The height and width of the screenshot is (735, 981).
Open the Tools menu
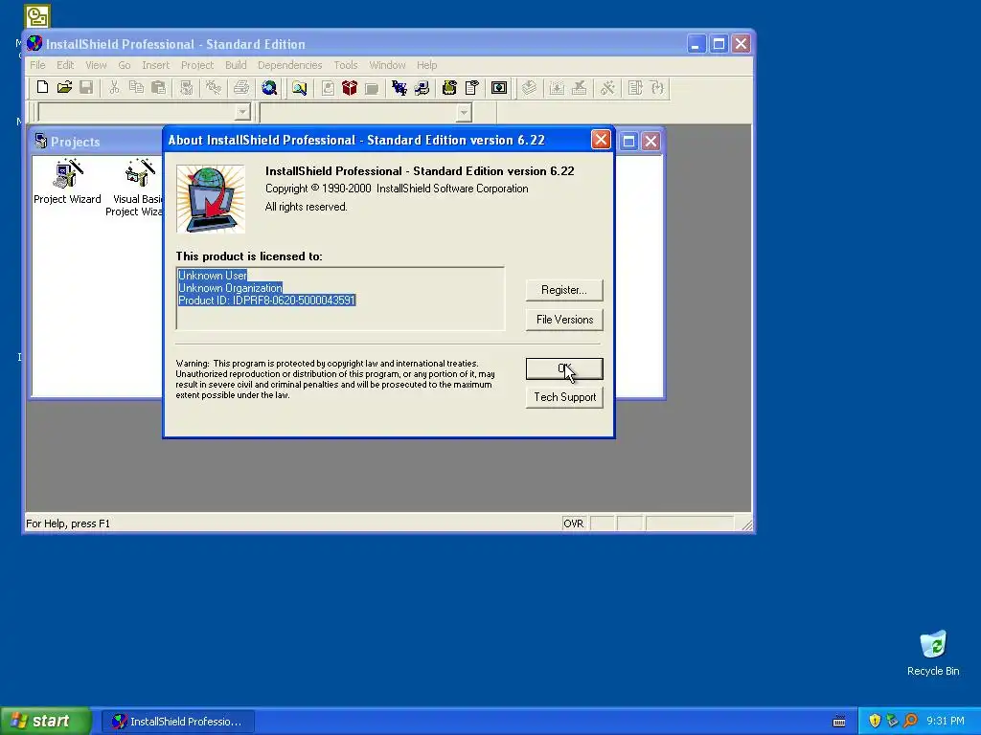345,65
